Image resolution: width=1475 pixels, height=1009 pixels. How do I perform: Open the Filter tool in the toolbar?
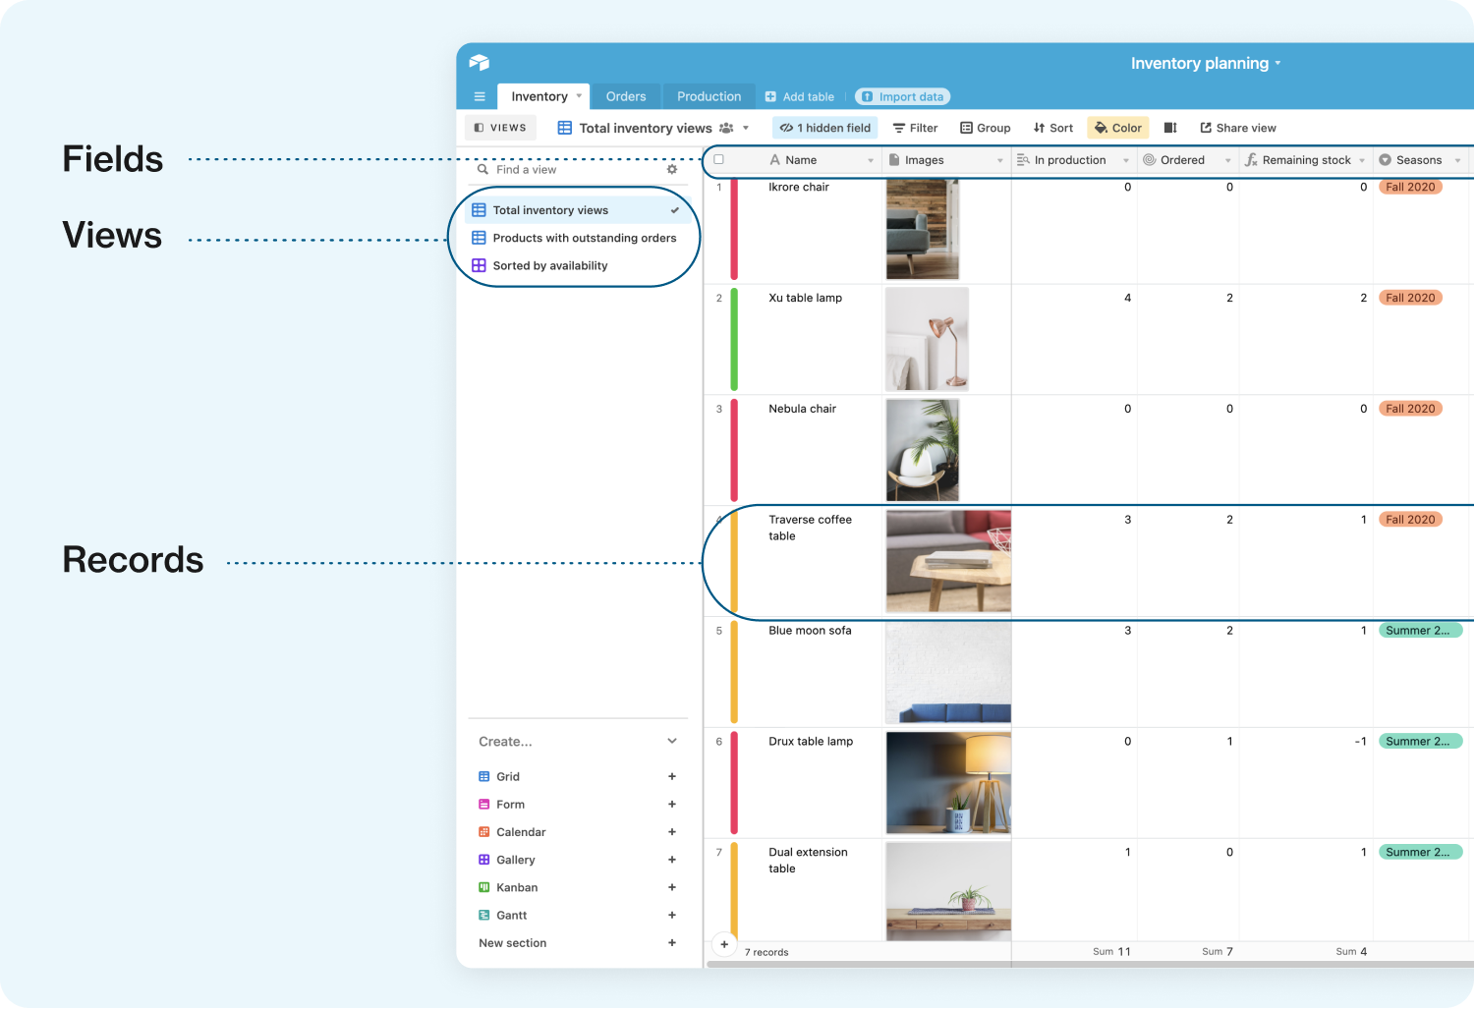tap(915, 128)
